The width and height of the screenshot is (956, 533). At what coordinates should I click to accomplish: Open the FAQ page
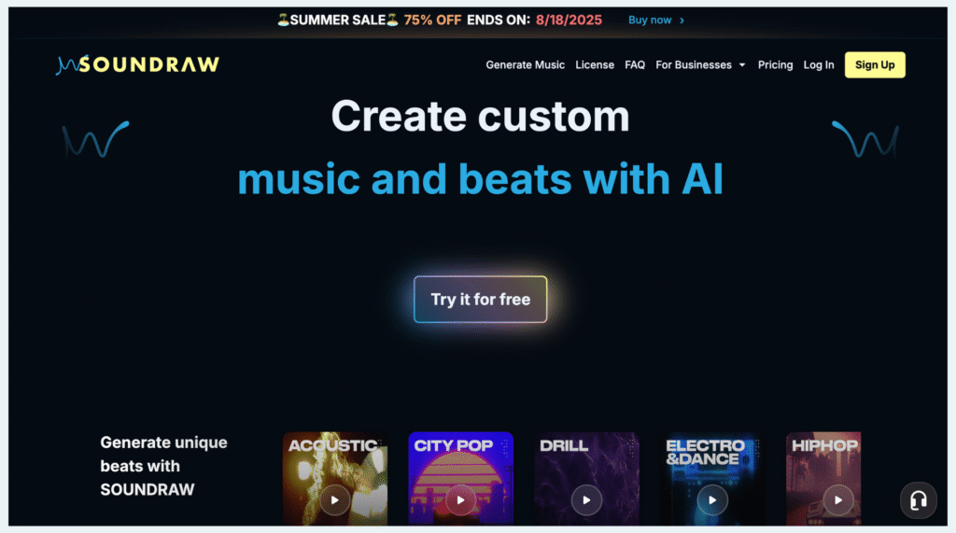click(x=635, y=64)
